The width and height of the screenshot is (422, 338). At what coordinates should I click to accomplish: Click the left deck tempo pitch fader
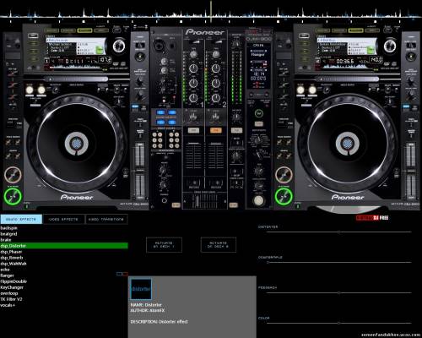[140, 171]
